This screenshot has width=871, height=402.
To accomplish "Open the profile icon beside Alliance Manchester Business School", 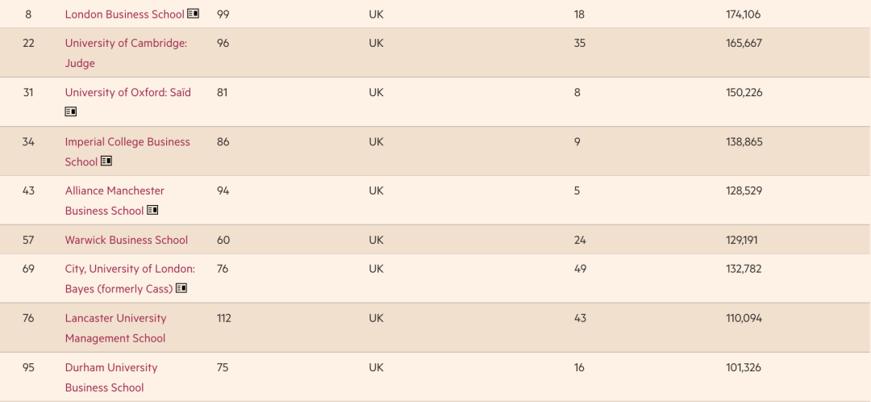I will (x=152, y=210).
